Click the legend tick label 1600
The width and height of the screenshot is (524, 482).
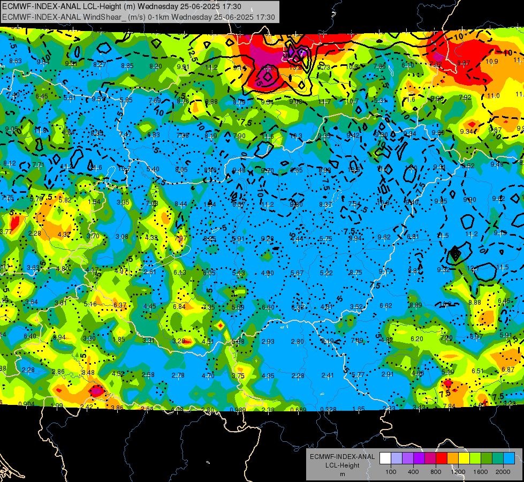pos(481,472)
